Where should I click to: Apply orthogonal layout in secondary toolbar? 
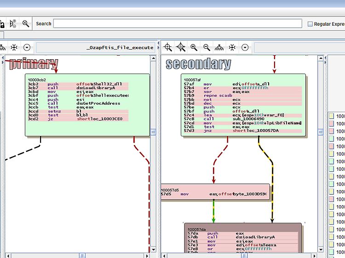232,47
